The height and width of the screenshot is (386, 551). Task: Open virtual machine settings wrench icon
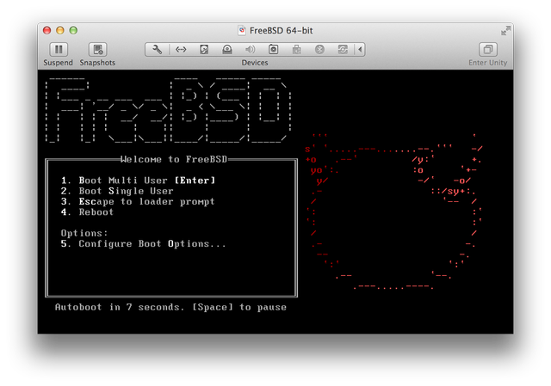coord(157,50)
